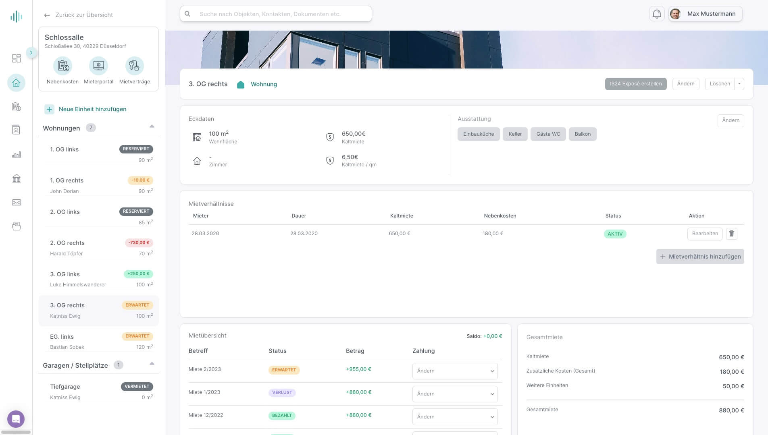Click the notification bell icon

point(657,14)
